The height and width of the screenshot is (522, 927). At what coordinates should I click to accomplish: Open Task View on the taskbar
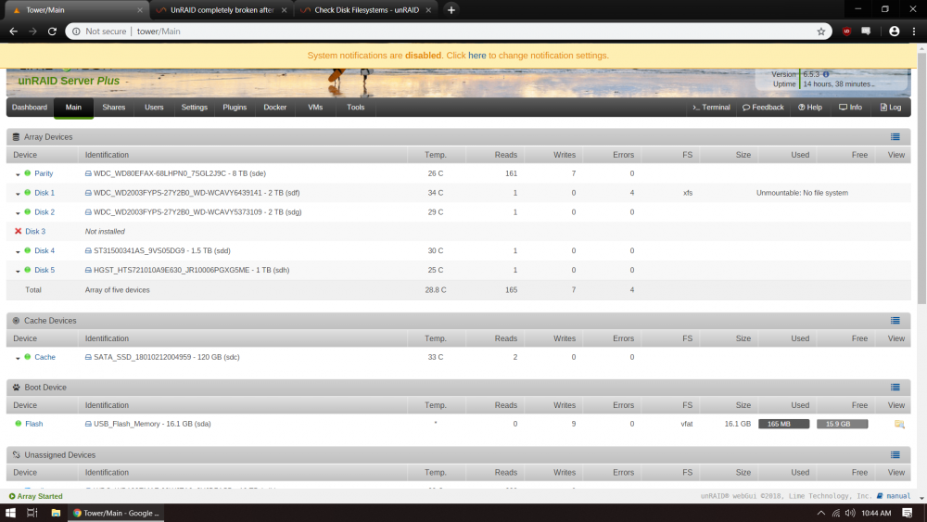click(32, 513)
